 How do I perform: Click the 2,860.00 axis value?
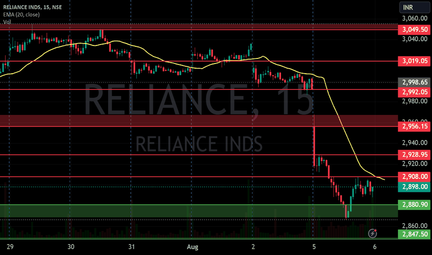(x=415, y=226)
